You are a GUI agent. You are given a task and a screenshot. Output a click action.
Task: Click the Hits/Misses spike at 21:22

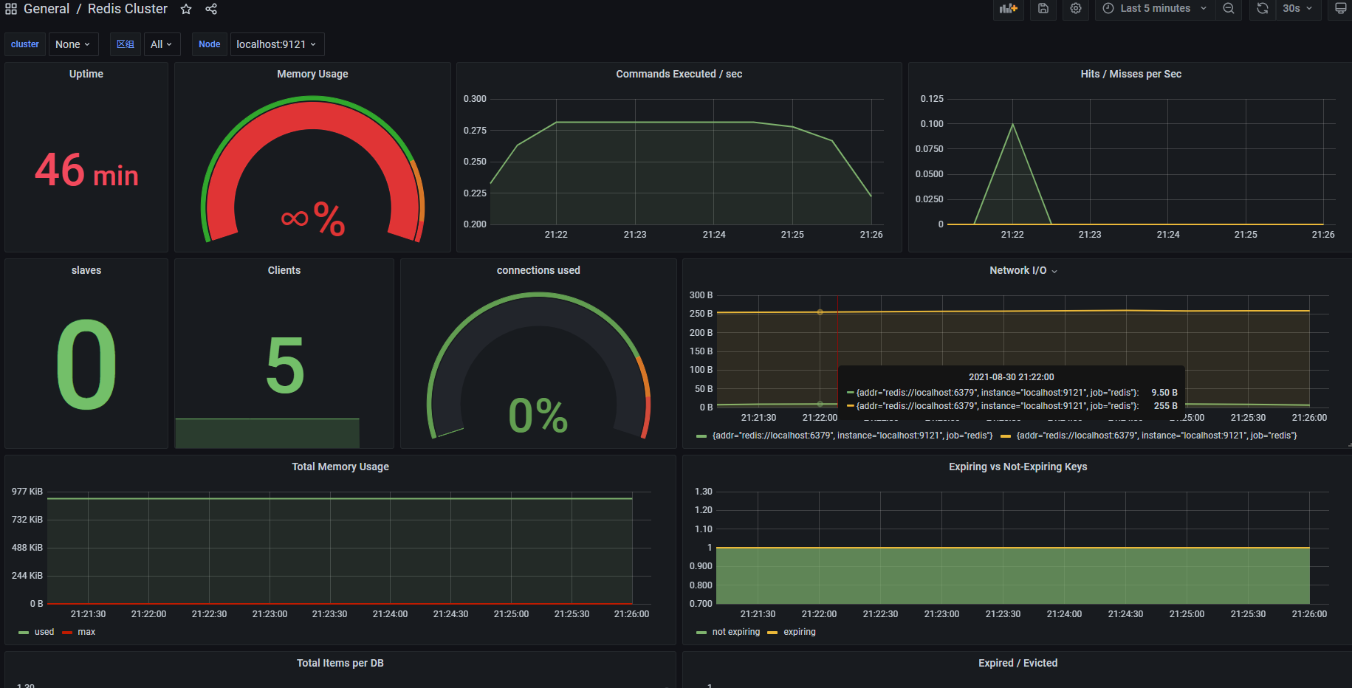(1012, 125)
